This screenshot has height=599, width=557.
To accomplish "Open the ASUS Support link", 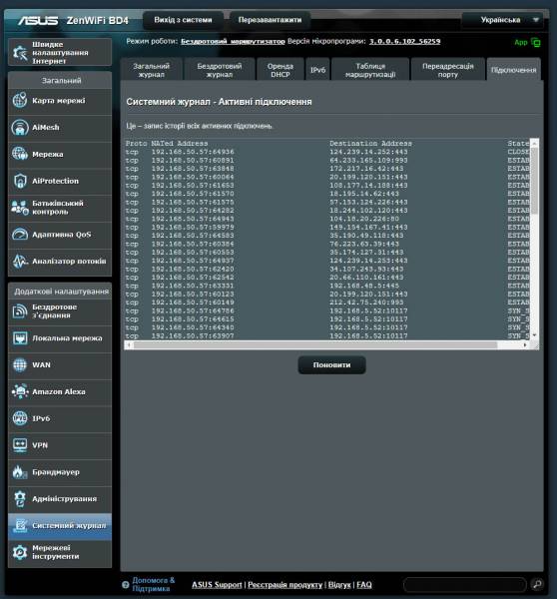I will (x=217, y=584).
